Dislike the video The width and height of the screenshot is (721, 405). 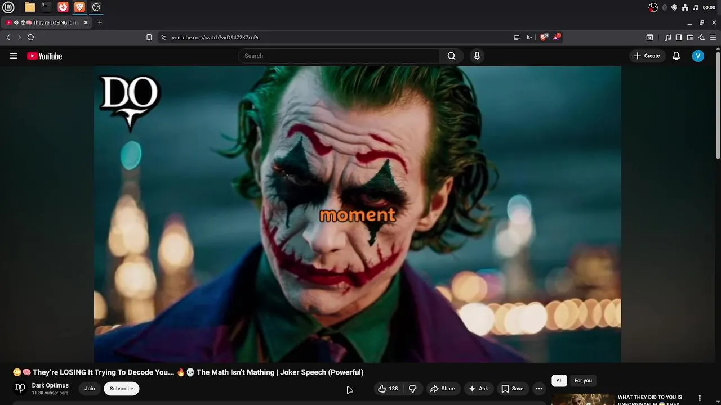[x=413, y=389]
